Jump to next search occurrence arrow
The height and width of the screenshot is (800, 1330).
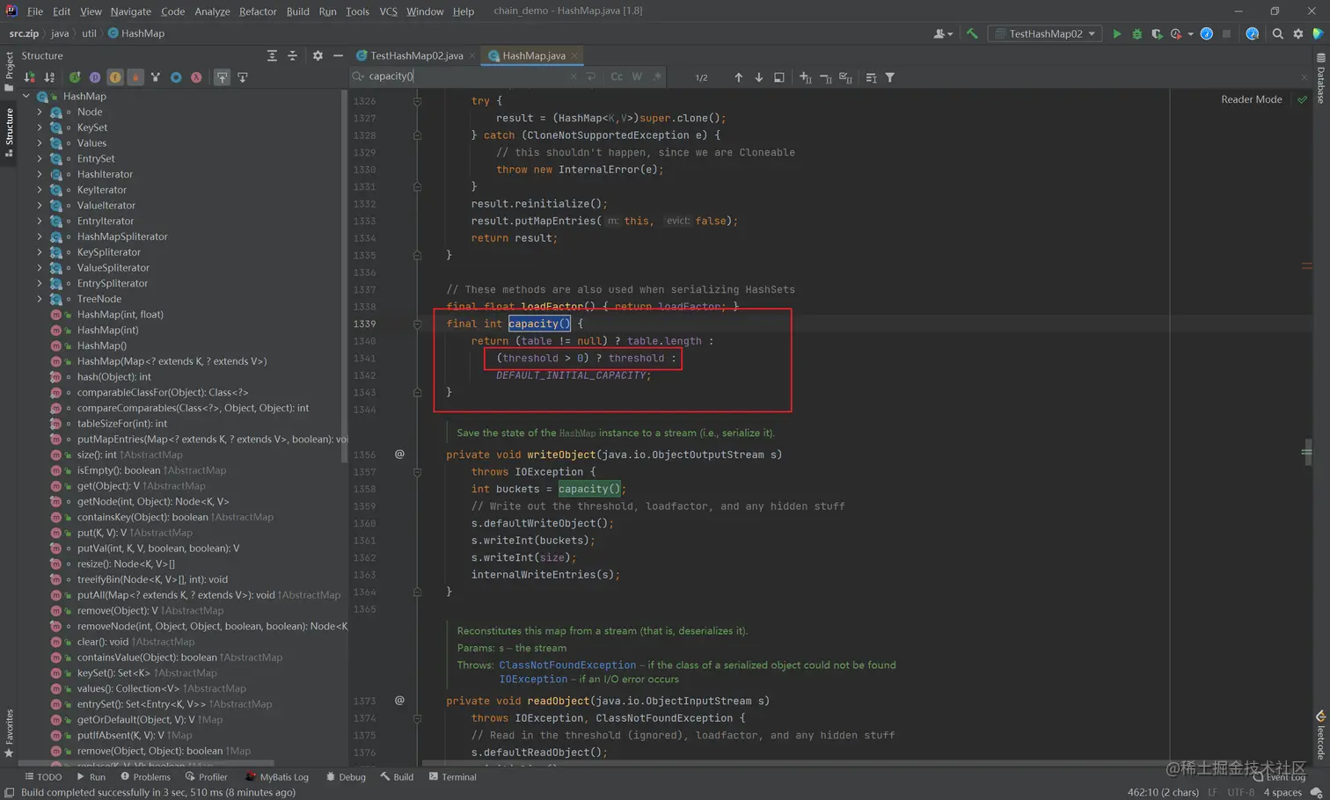(758, 77)
